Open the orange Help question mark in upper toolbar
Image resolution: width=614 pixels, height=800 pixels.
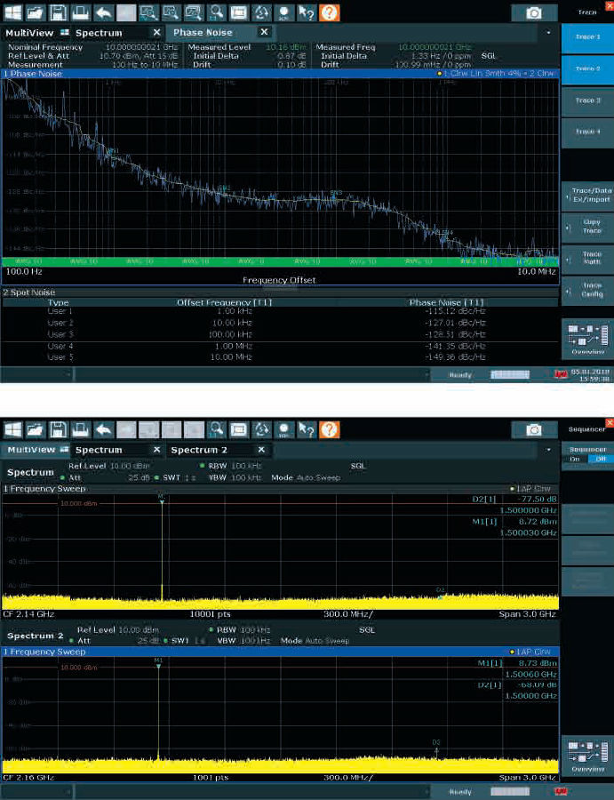pyautogui.click(x=329, y=12)
